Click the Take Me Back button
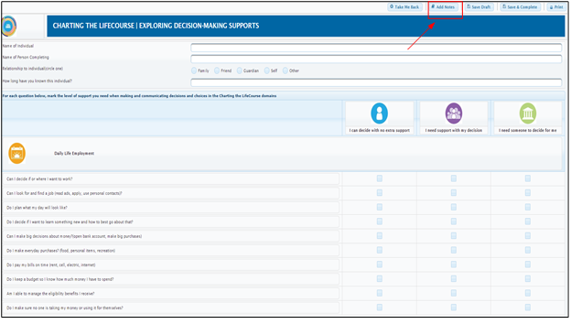571x335 pixels. [x=404, y=7]
